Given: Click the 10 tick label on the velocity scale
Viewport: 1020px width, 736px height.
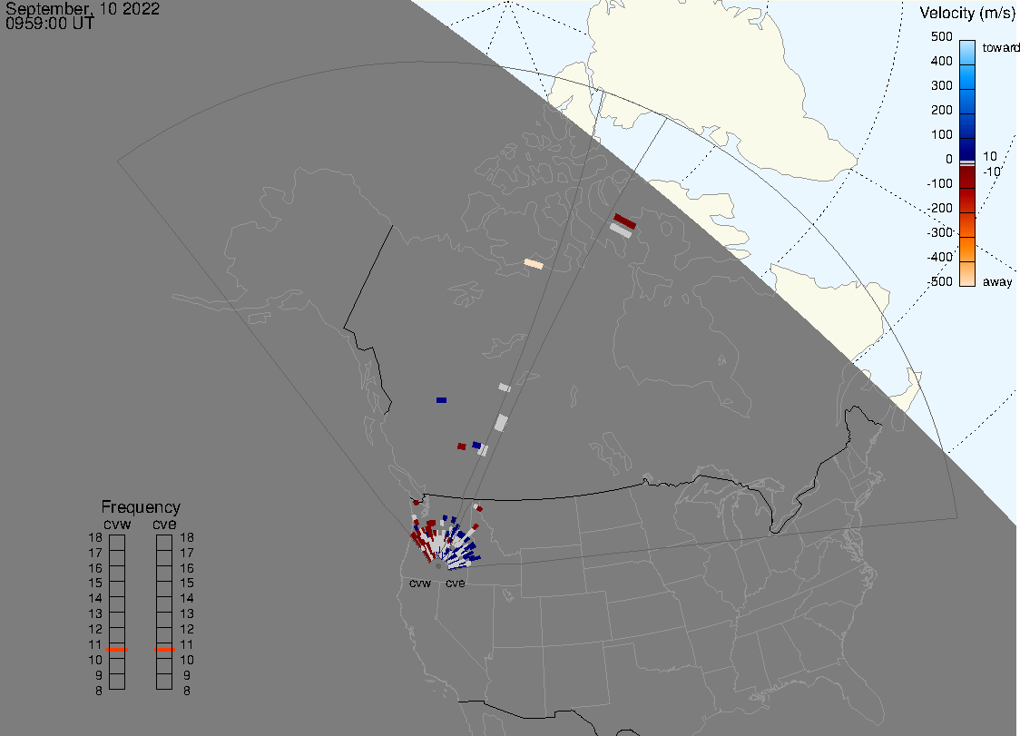Looking at the screenshot, I should [990, 156].
